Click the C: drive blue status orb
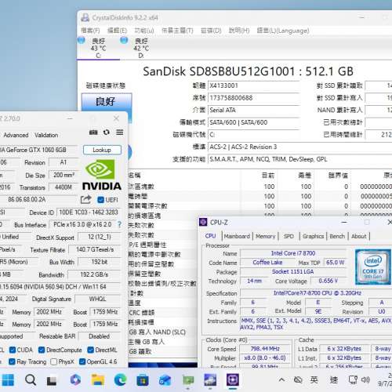 point(82,40)
